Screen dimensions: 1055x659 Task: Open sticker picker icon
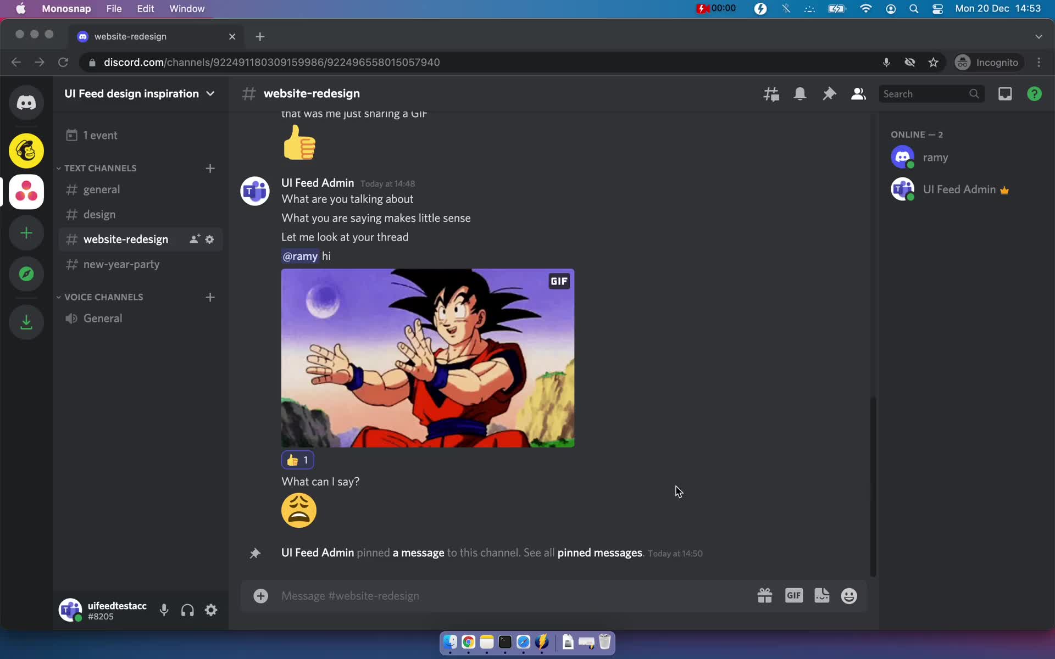822,596
